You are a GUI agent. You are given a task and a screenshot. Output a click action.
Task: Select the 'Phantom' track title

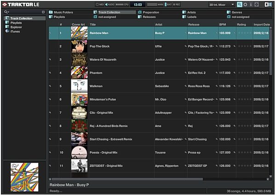(x=96, y=73)
